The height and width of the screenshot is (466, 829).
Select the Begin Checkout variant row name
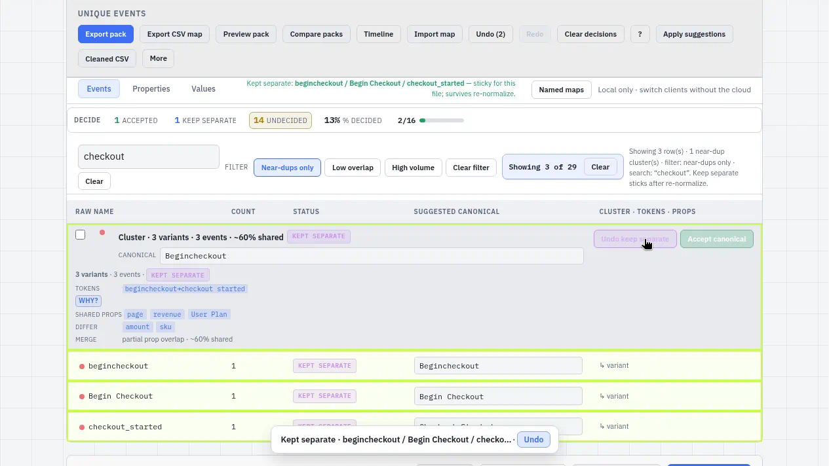coord(121,396)
